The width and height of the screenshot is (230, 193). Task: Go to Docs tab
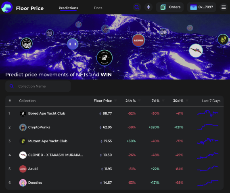[98, 8]
